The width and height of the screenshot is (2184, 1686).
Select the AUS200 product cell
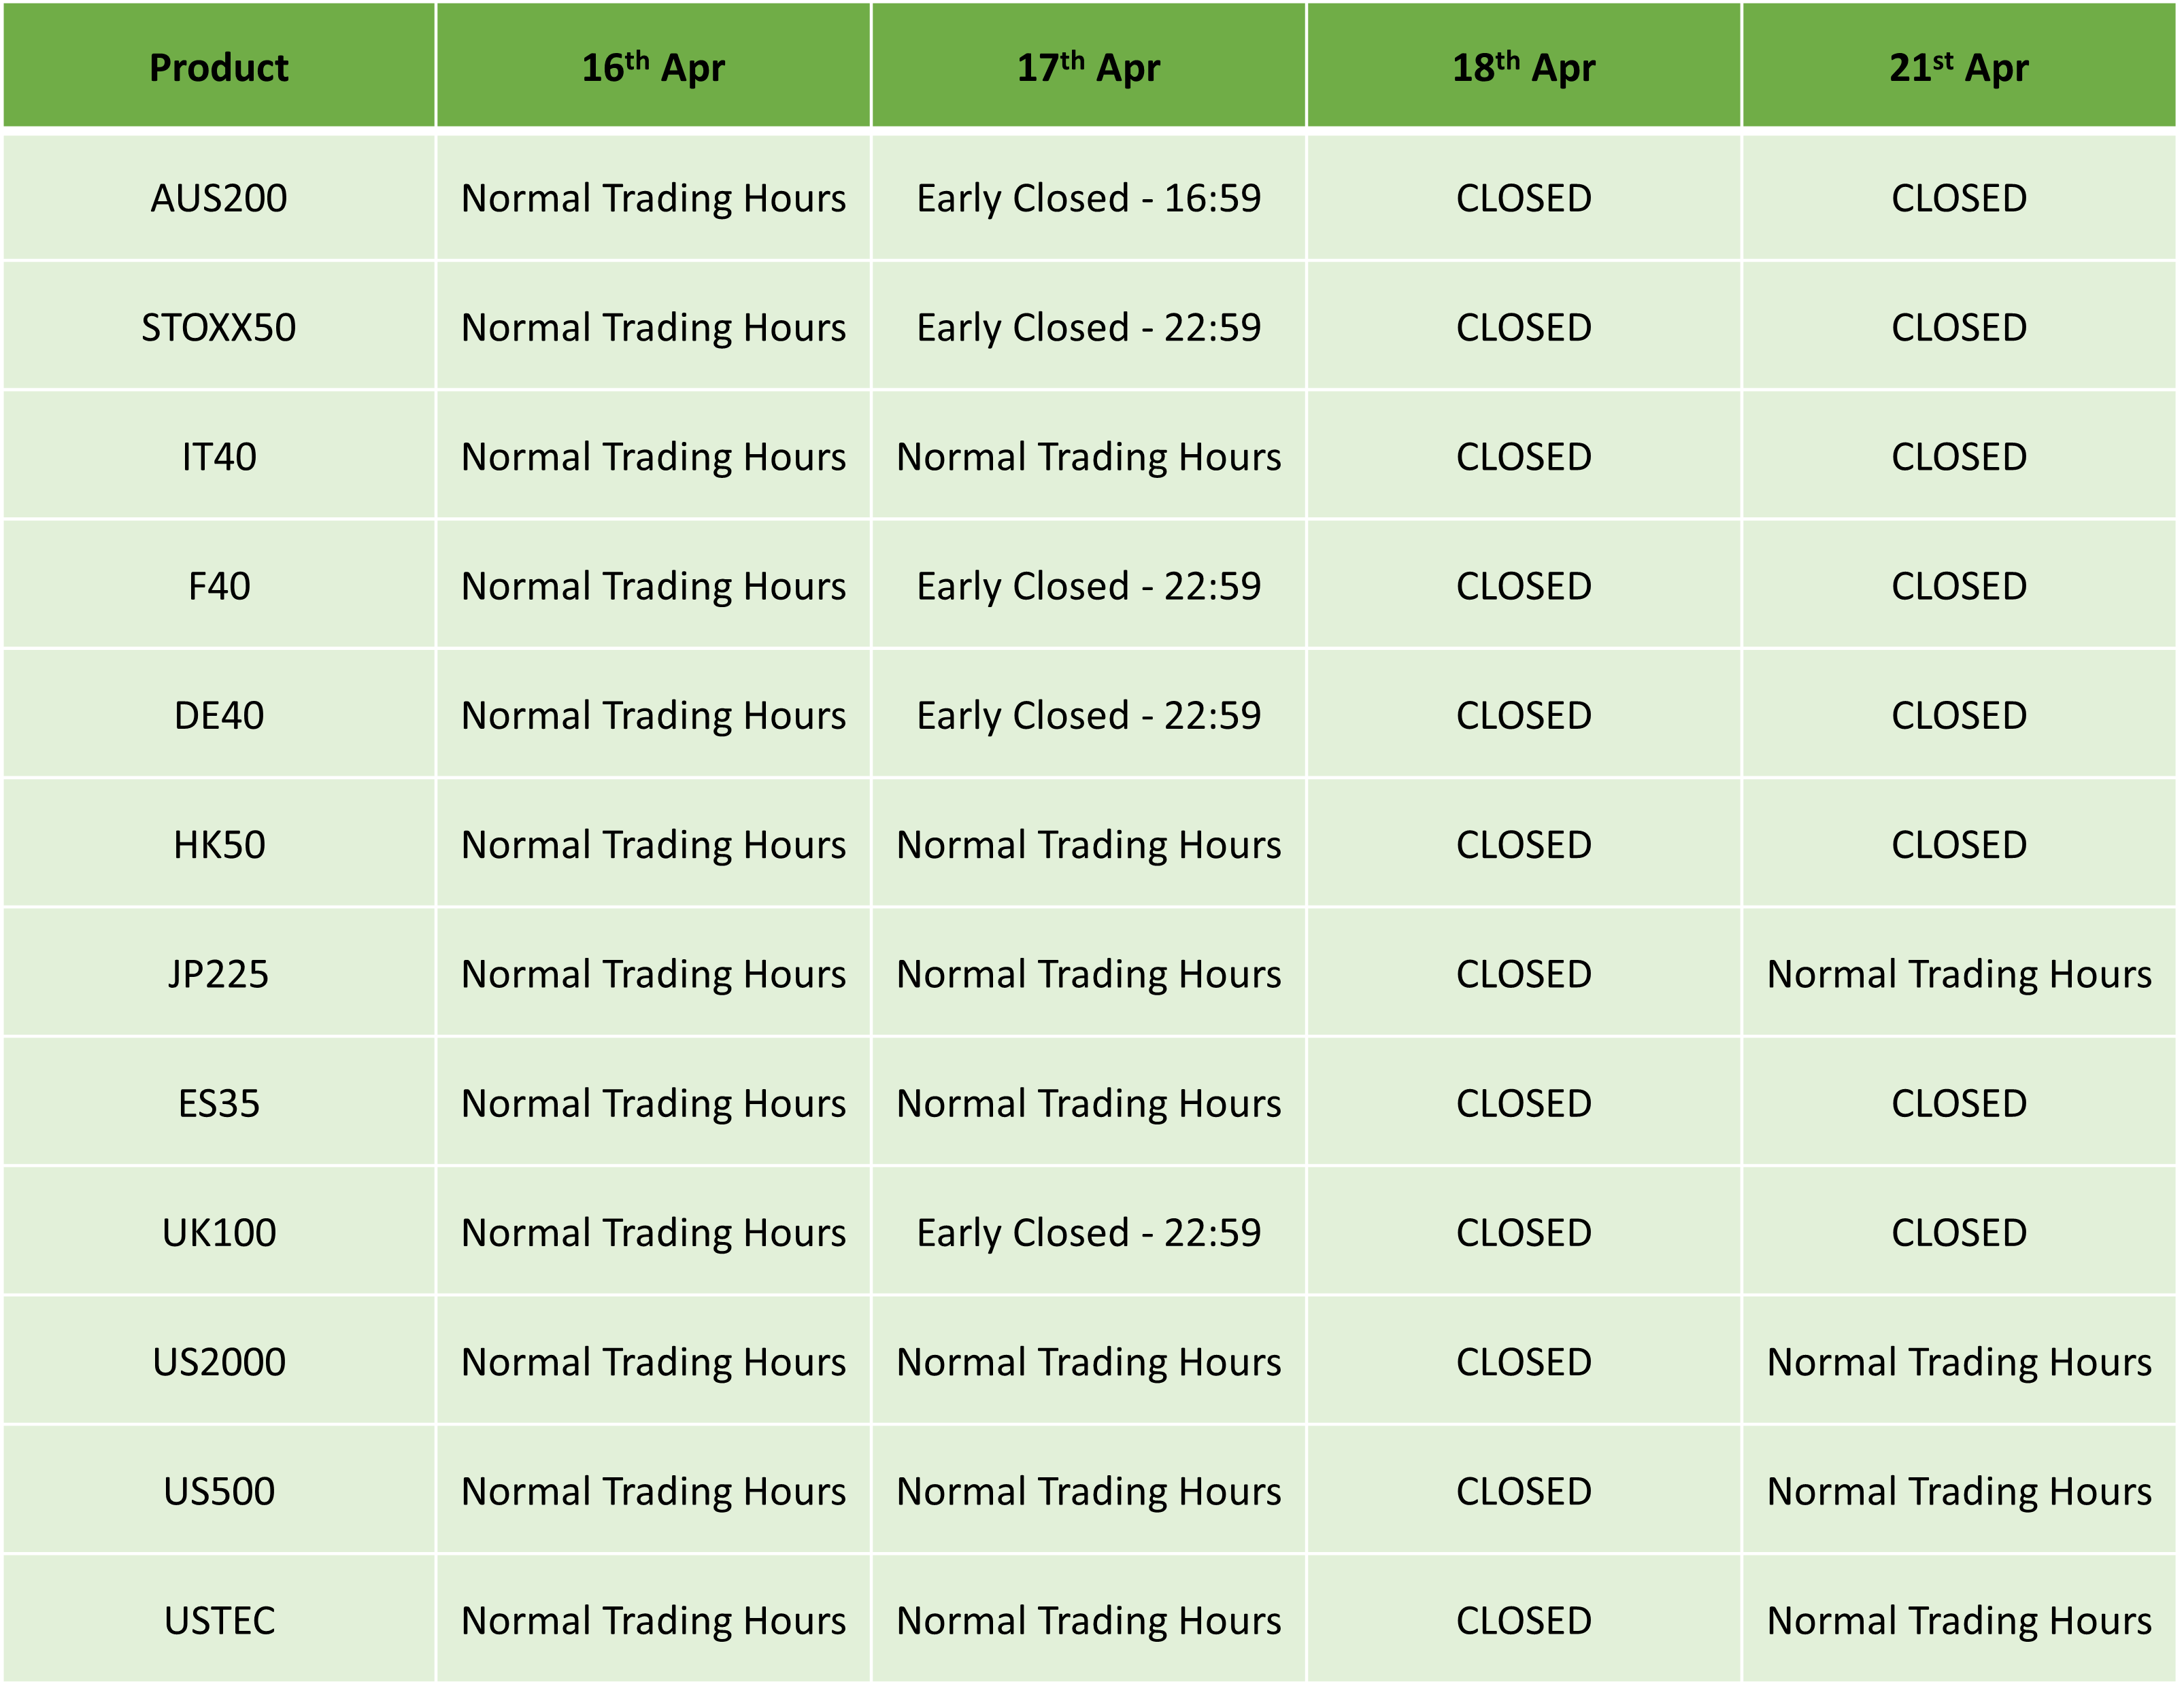click(219, 198)
